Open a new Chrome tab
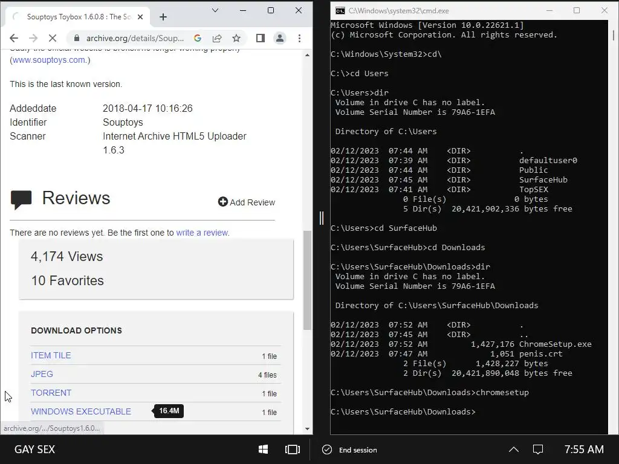The height and width of the screenshot is (464, 619). pos(163,17)
